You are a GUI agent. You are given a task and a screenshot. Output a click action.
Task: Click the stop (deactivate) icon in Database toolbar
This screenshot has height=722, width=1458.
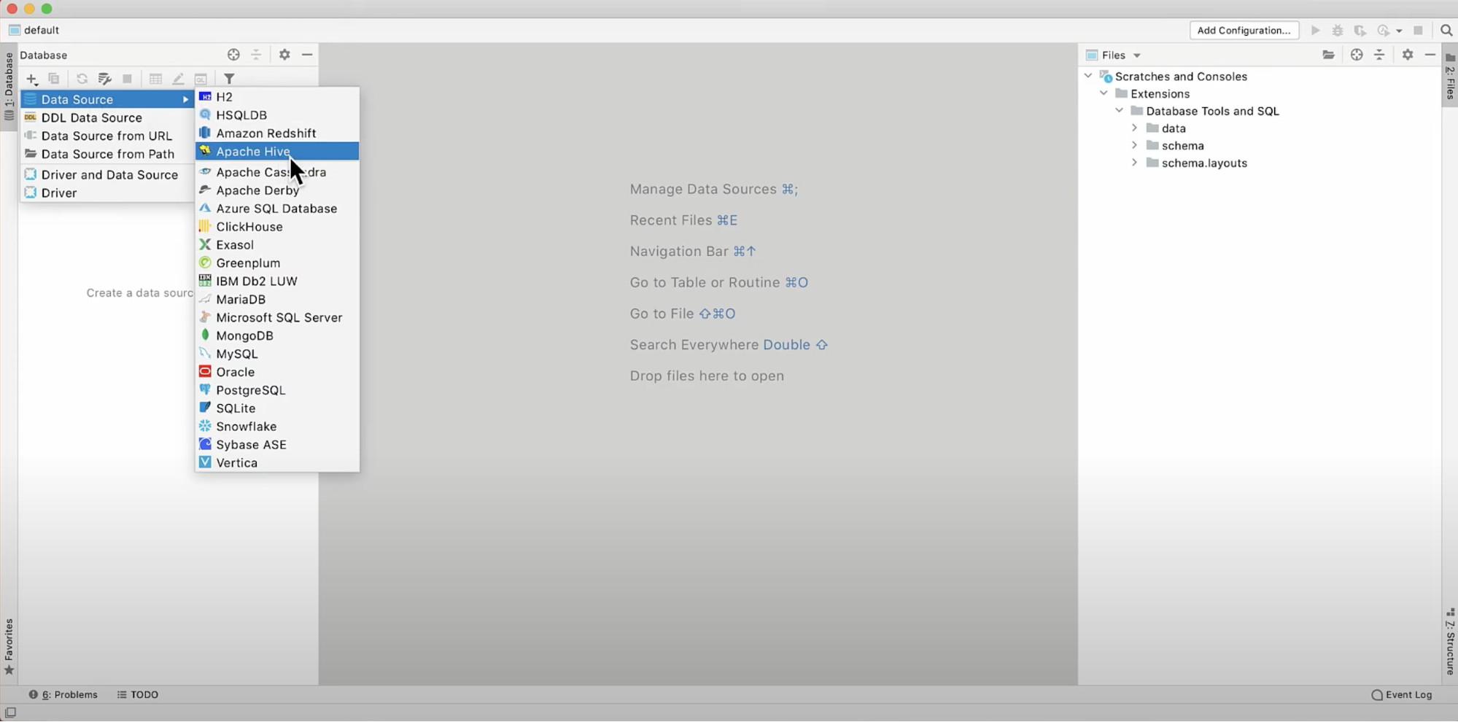point(127,79)
